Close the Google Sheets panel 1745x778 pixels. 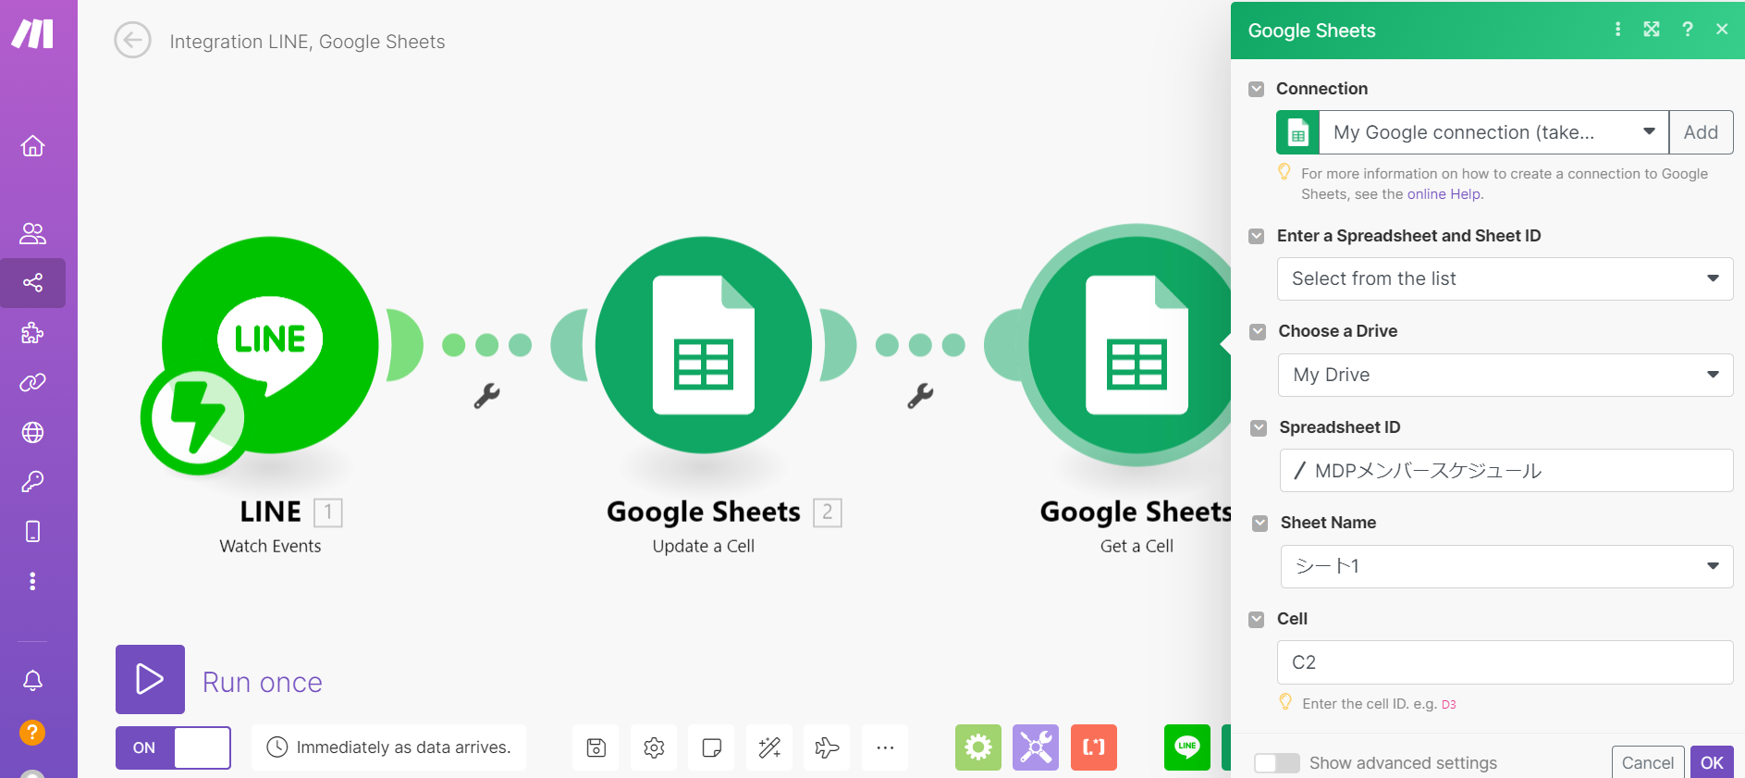[x=1722, y=30]
